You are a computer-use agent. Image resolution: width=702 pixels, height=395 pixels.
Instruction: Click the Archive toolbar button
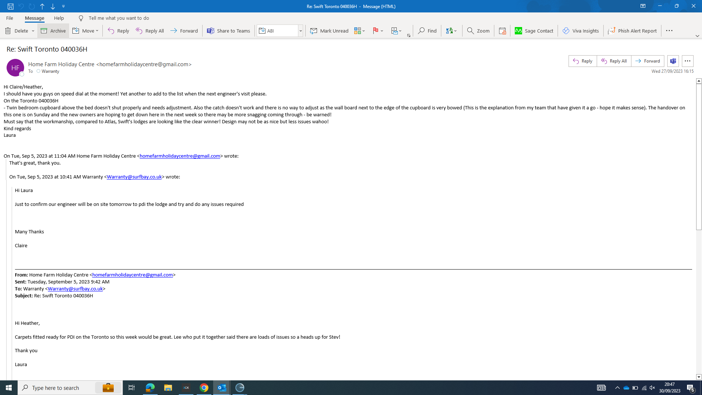click(x=53, y=31)
